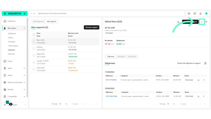Screen dimensions: 211x119
Task: Click the teal help question mark icon
Action: [x=206, y=14]
